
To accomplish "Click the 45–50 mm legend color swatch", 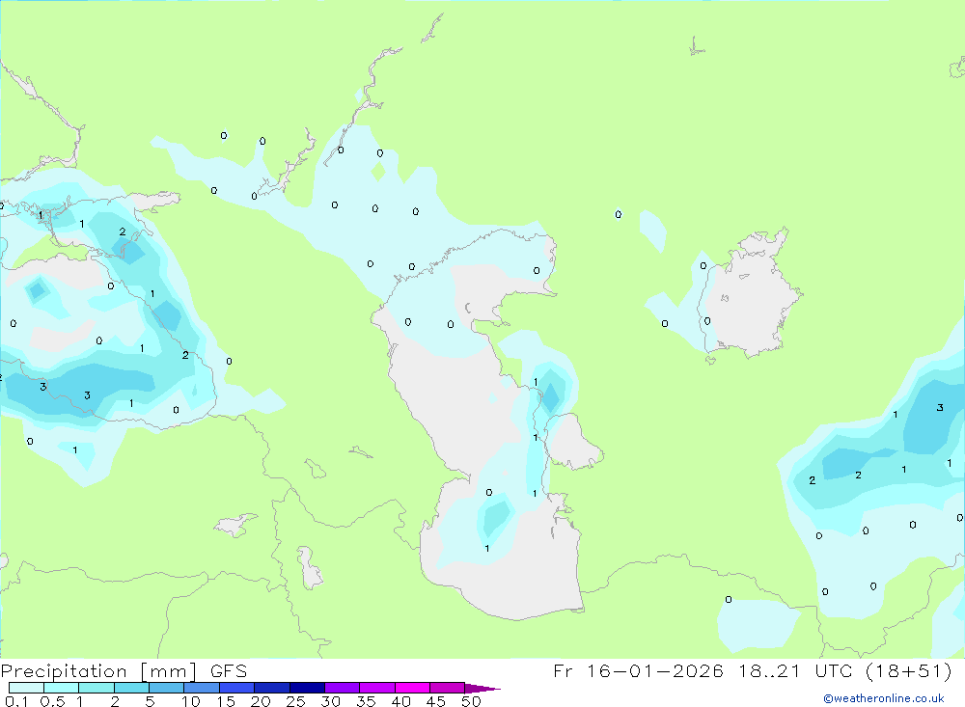I will pos(448,688).
